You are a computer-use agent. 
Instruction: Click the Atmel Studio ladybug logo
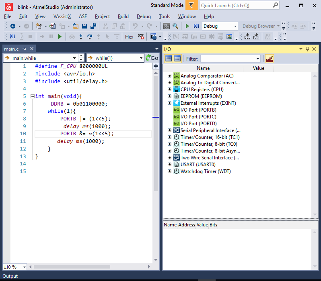[8, 7]
